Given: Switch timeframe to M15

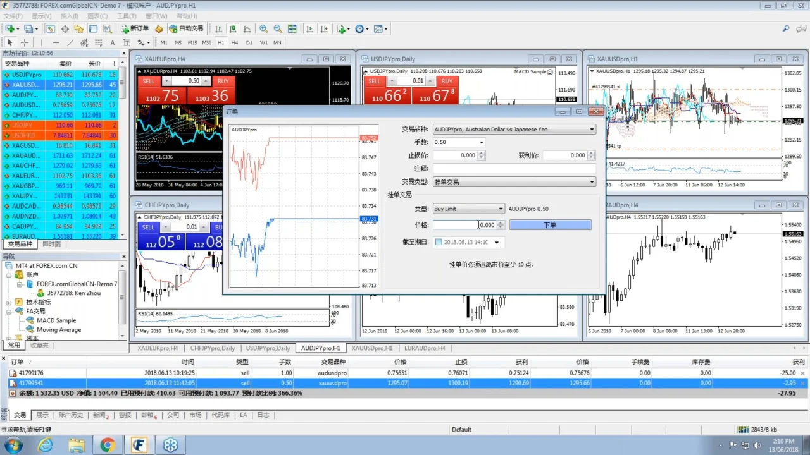Looking at the screenshot, I should 192,42.
